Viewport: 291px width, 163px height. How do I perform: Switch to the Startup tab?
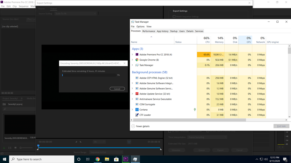click(x=174, y=31)
